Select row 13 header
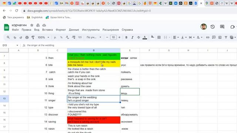Image resolution: width=237 pixels, height=133 pixels. [4, 99]
